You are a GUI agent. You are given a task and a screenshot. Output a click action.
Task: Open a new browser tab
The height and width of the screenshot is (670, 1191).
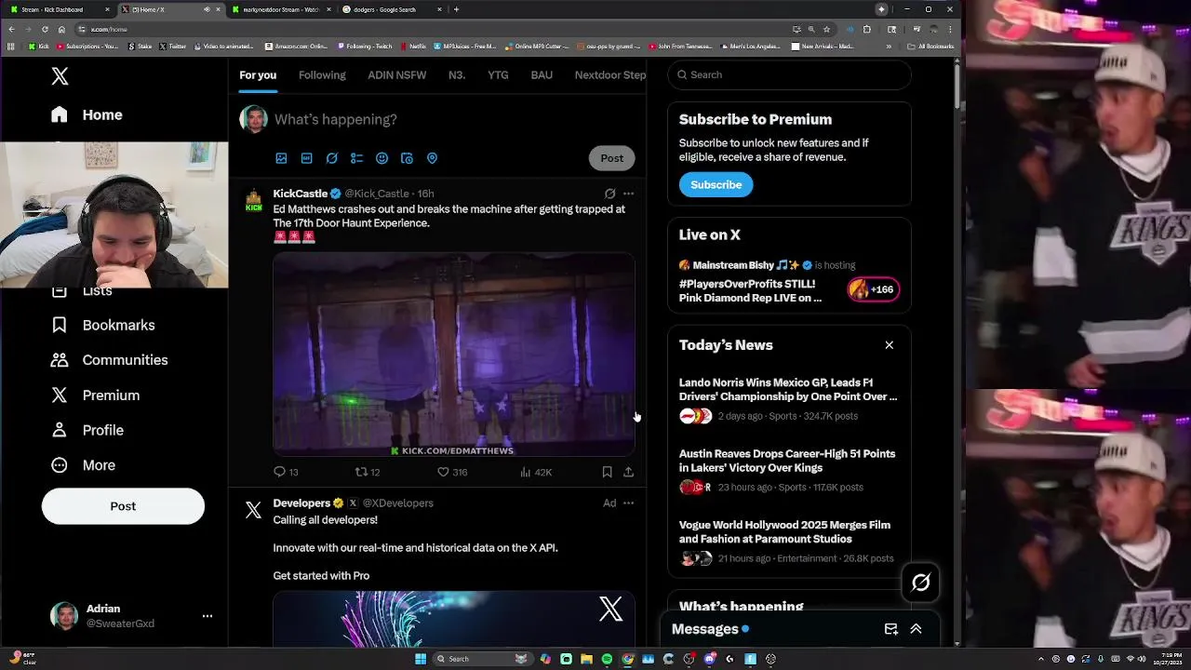[456, 9]
